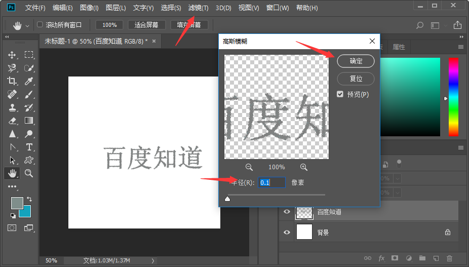Select the Sharpen triangle tool

12,134
